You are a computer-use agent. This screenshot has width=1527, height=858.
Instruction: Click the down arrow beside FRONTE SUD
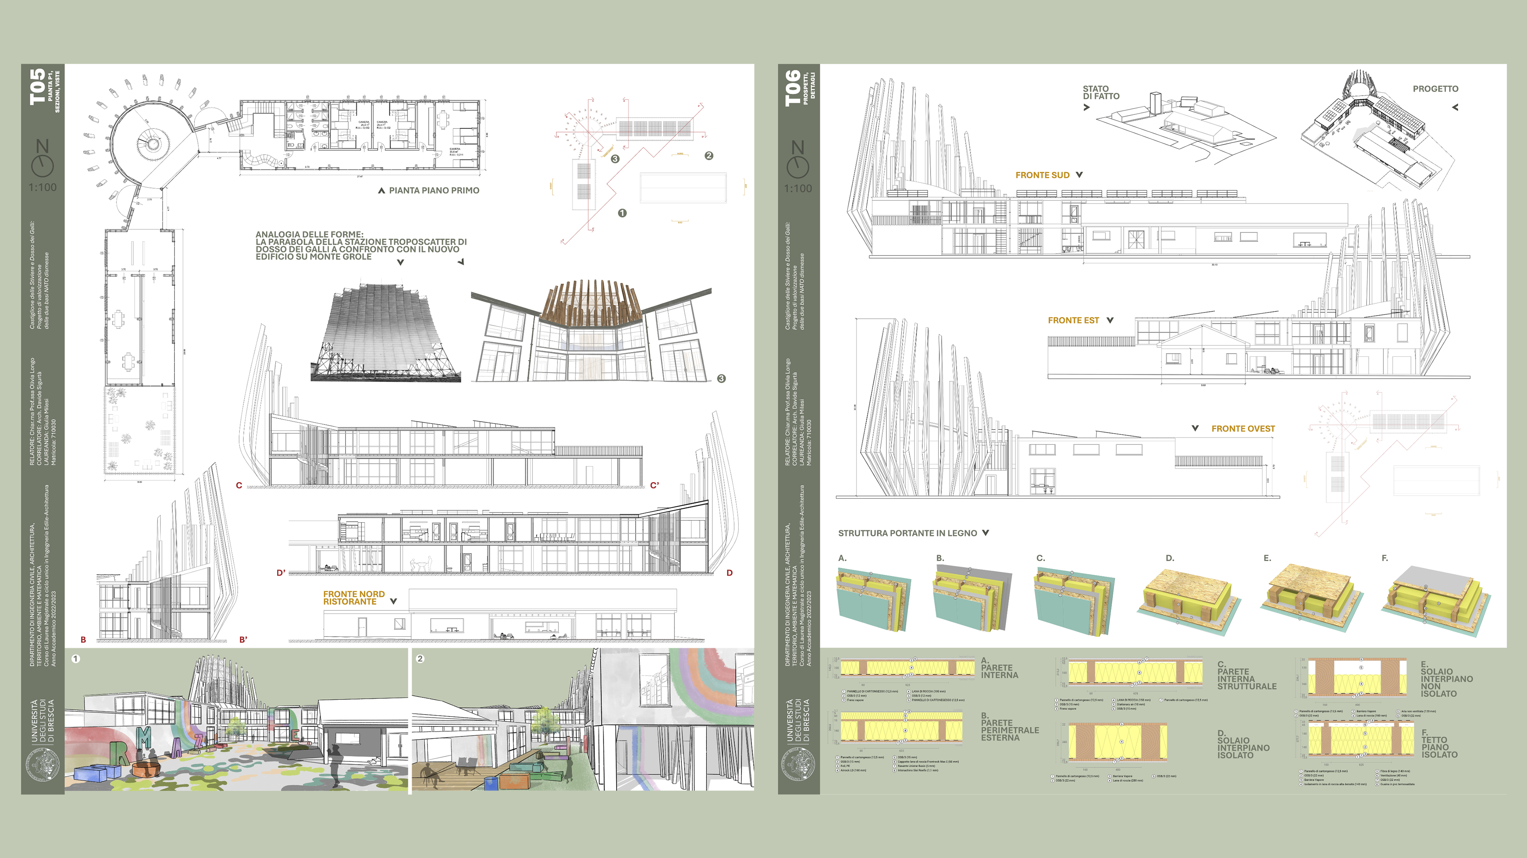[x=1079, y=175]
